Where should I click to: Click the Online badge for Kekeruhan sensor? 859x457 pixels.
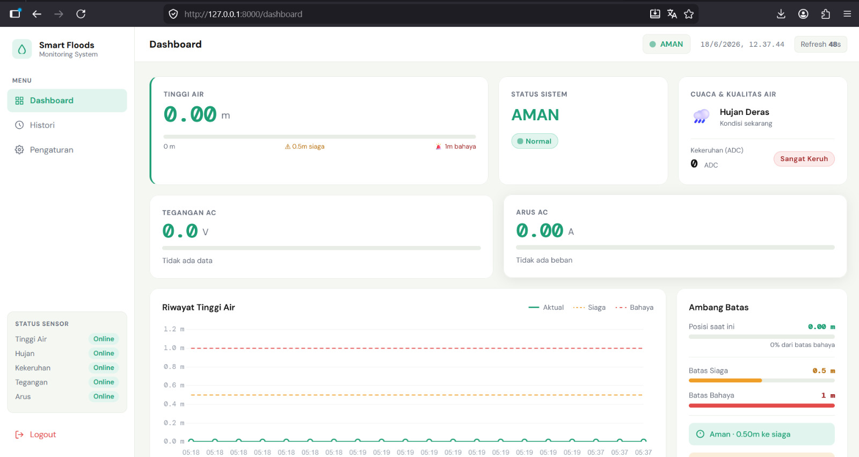tap(104, 368)
